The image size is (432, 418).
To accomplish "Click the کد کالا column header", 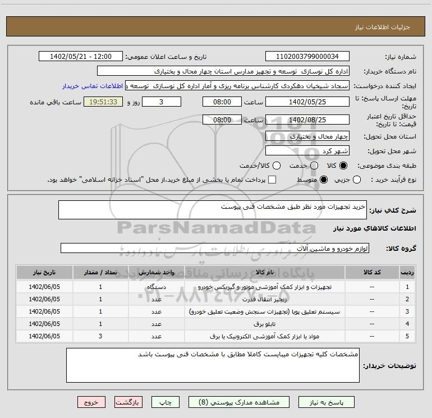I will point(372,273).
